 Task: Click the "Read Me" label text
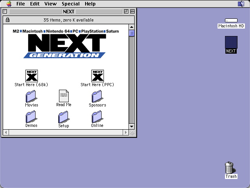pyautogui.click(x=64, y=105)
